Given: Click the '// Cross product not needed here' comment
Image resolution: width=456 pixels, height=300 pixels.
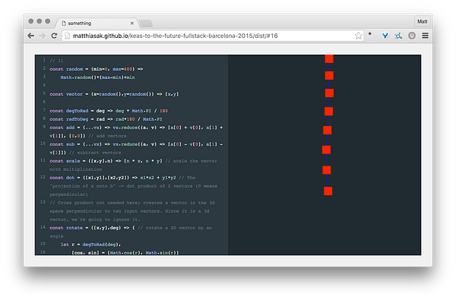Looking at the screenshot, I should coord(132,211).
